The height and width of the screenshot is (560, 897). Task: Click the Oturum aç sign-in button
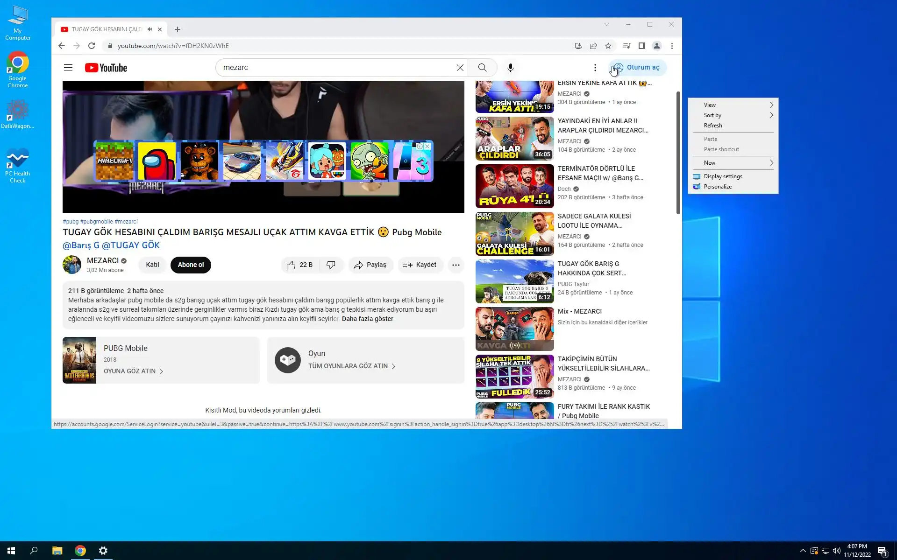click(637, 68)
